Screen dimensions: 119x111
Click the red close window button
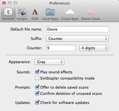coord(4,3)
